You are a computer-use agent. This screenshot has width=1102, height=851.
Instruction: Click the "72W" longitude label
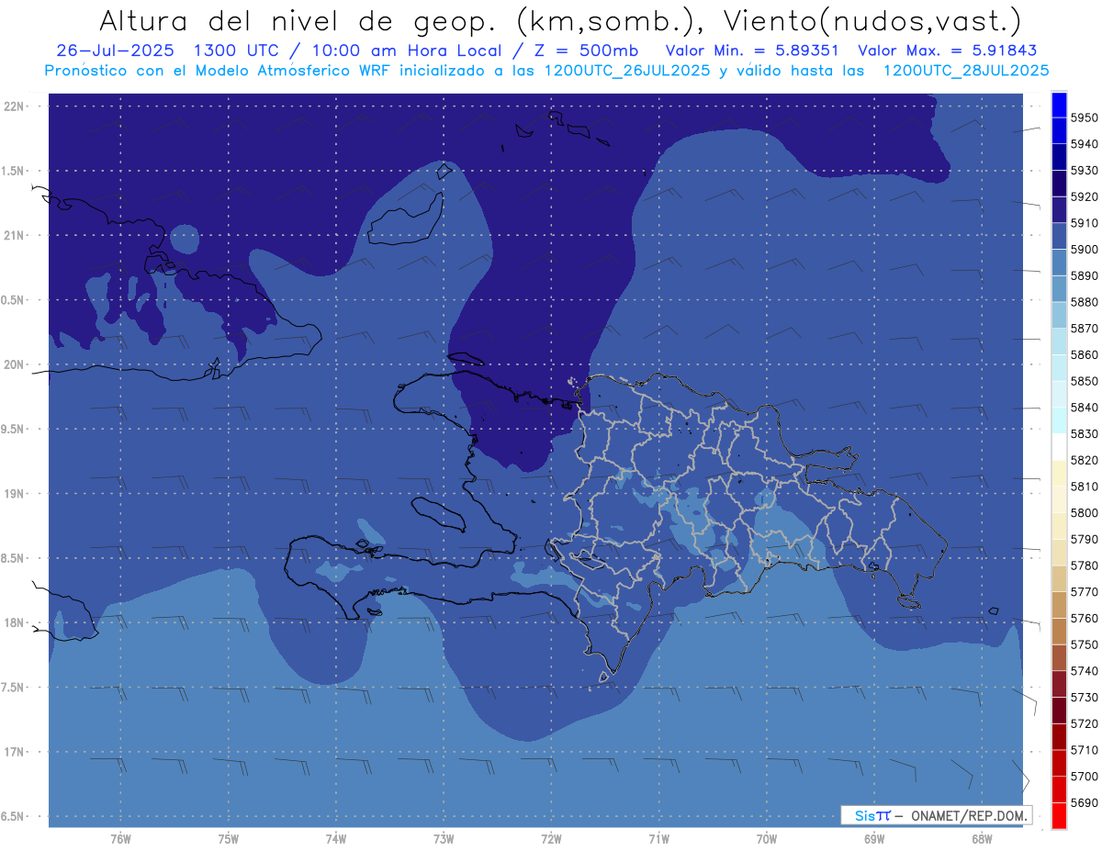pos(551,838)
